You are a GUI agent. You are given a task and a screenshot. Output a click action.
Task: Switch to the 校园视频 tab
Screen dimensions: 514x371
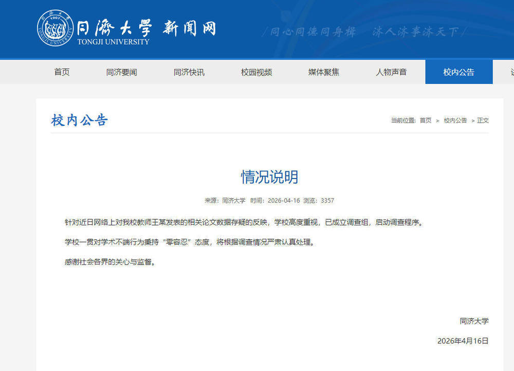point(256,72)
